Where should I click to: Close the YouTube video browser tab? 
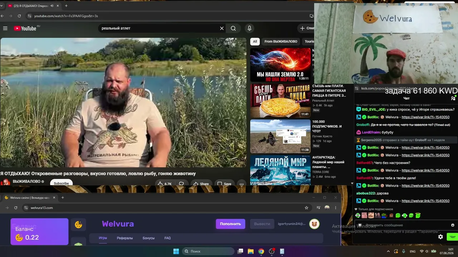[x=57, y=6]
